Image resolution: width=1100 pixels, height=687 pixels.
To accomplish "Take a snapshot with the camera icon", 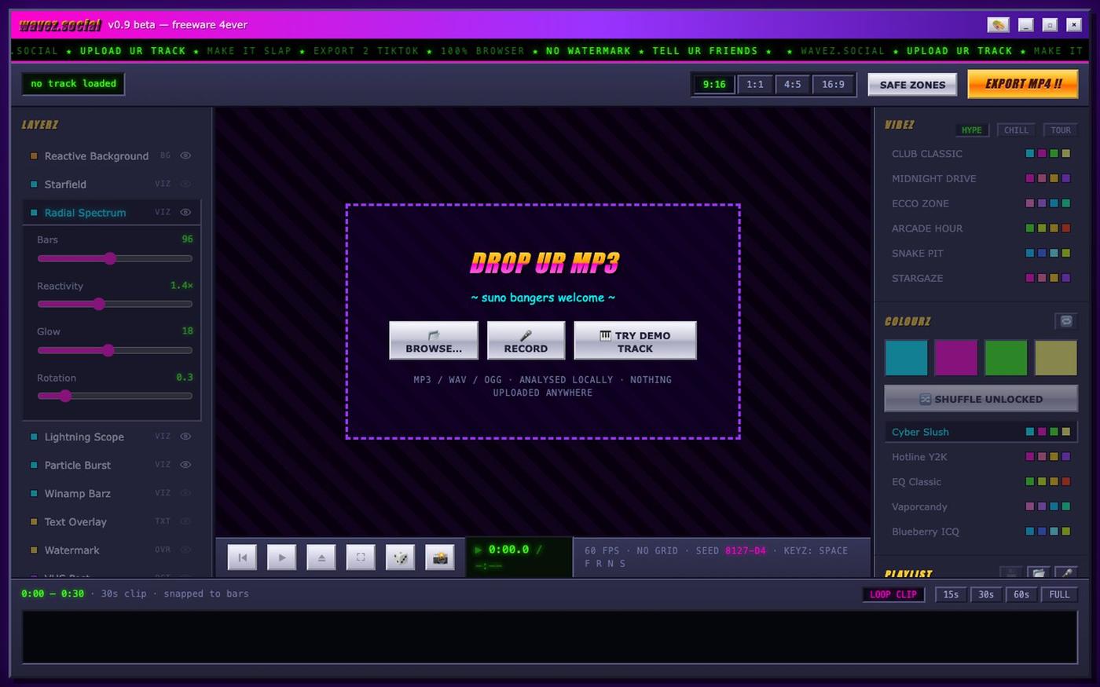I will 440,557.
